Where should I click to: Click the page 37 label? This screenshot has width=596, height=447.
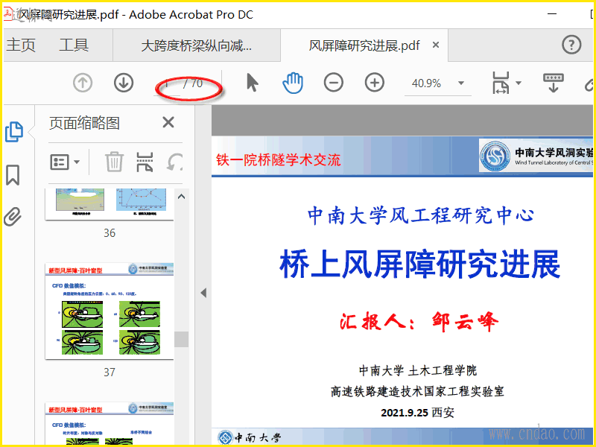coord(110,372)
